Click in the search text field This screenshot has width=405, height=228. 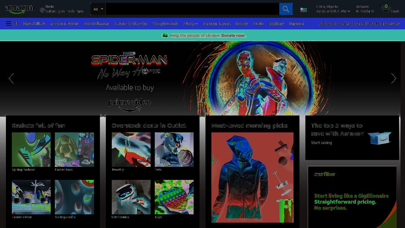192,9
